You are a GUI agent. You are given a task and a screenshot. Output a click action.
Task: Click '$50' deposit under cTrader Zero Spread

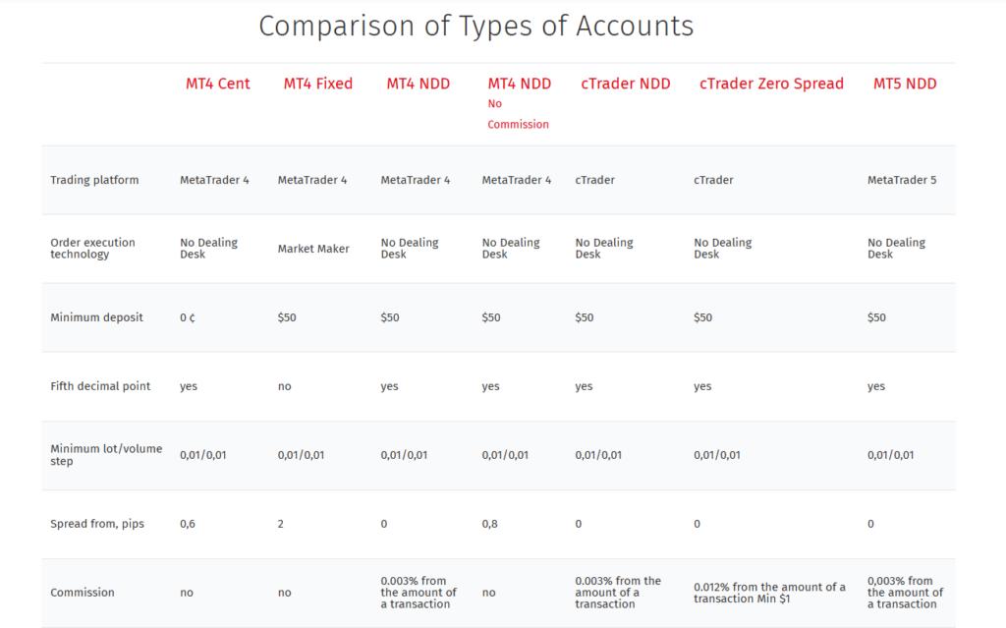702,317
